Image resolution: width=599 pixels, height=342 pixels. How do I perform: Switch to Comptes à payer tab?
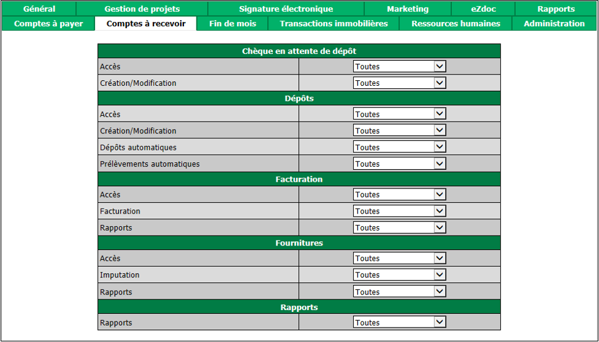click(49, 23)
